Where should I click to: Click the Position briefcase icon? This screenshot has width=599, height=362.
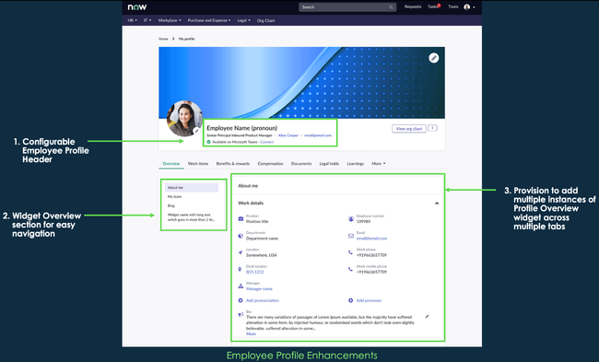pos(241,219)
